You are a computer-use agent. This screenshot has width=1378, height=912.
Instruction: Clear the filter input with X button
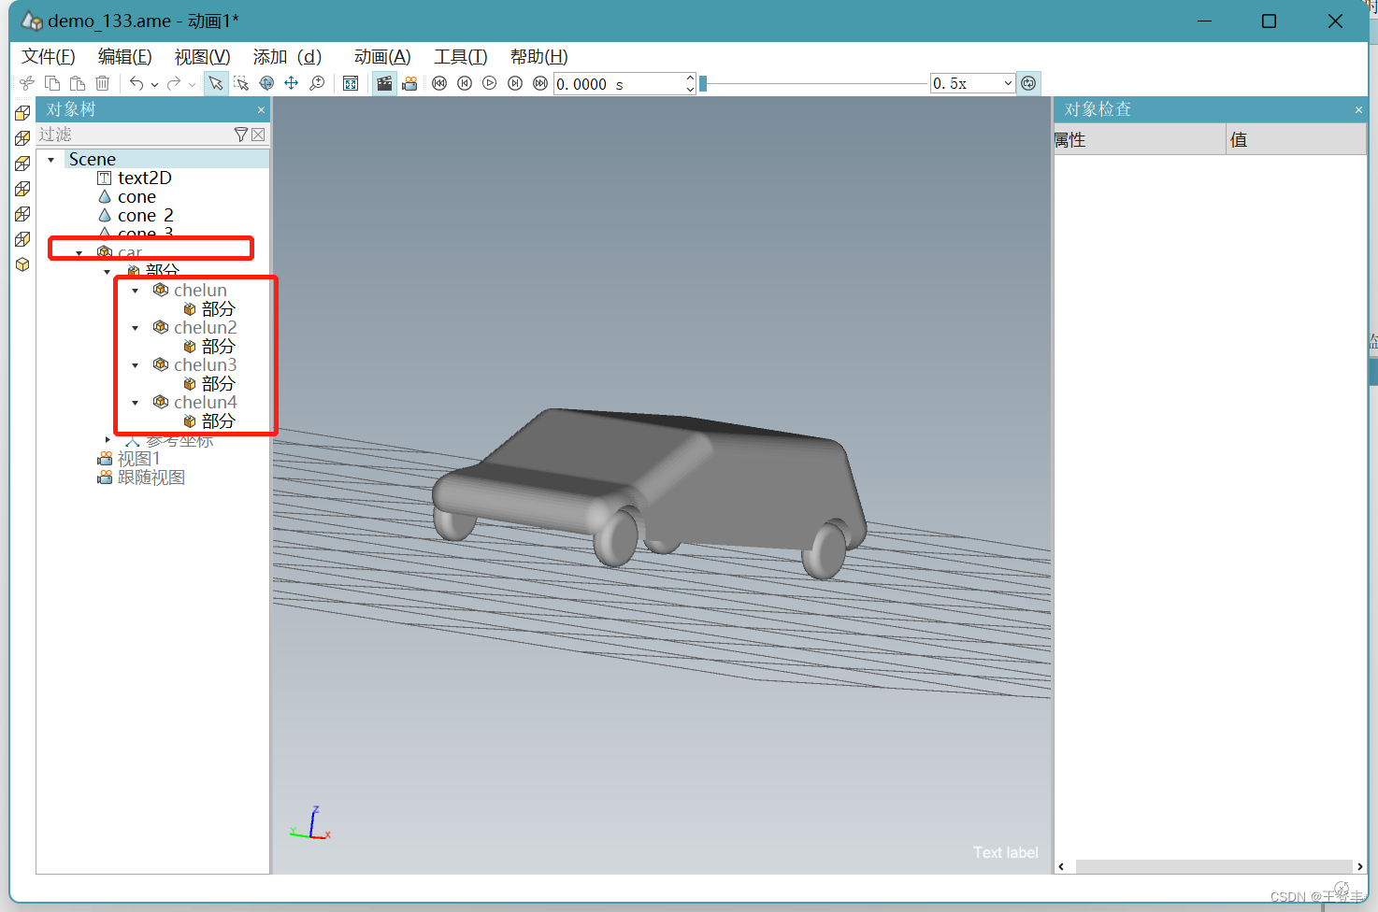[x=258, y=135]
